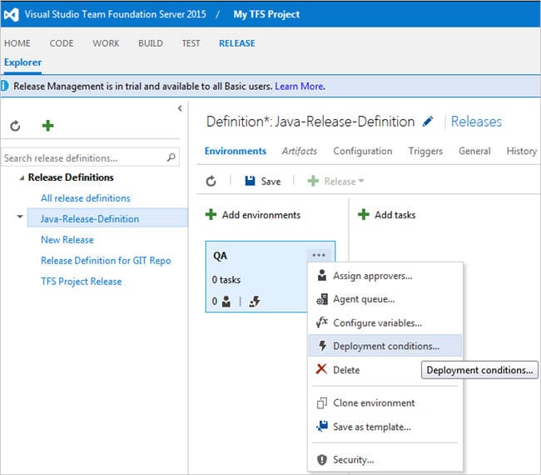Open the Release dropdown button

coord(335,181)
